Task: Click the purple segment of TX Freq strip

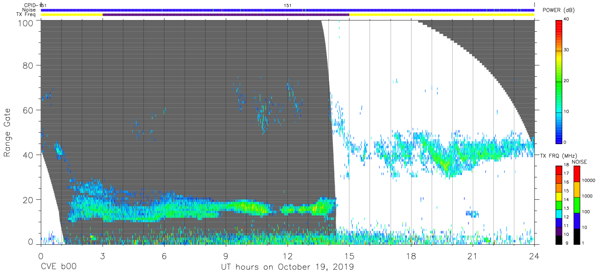Action: [226, 15]
